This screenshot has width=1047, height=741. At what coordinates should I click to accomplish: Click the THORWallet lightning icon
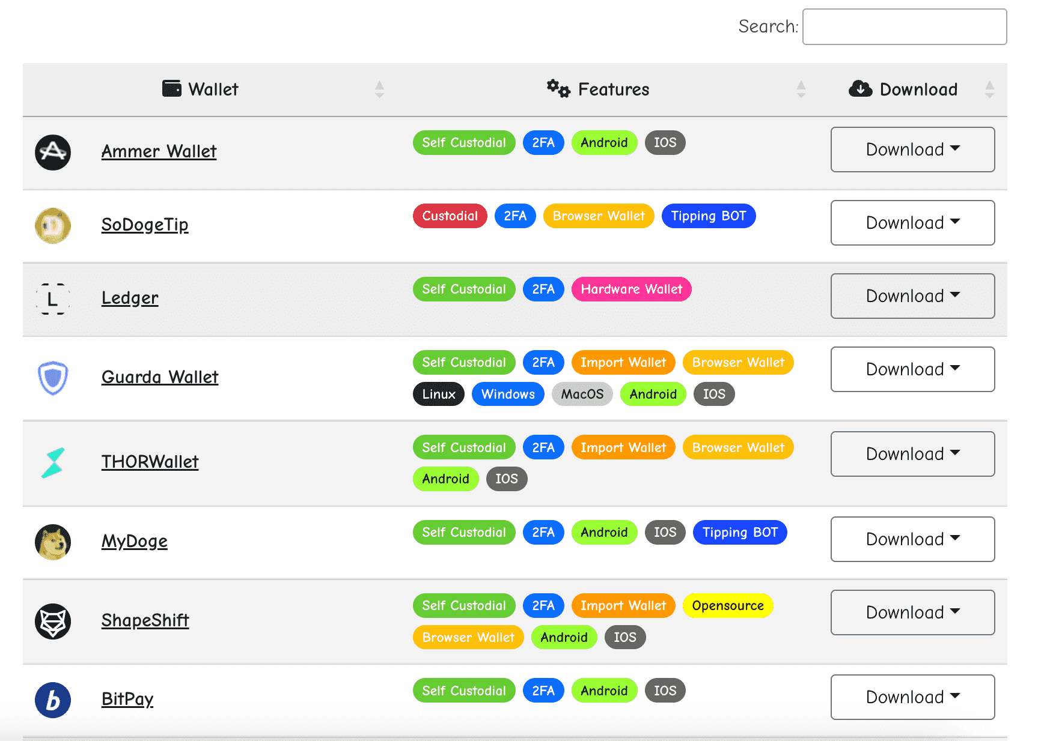(x=53, y=462)
